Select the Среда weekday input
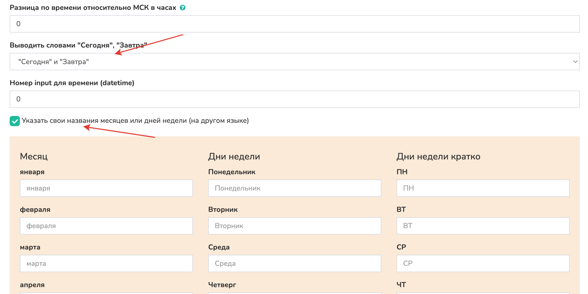Image resolution: width=588 pixels, height=294 pixels. 295,263
